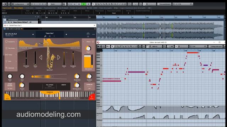Toggle the Effects on/off switch in SWAM

point(93,42)
